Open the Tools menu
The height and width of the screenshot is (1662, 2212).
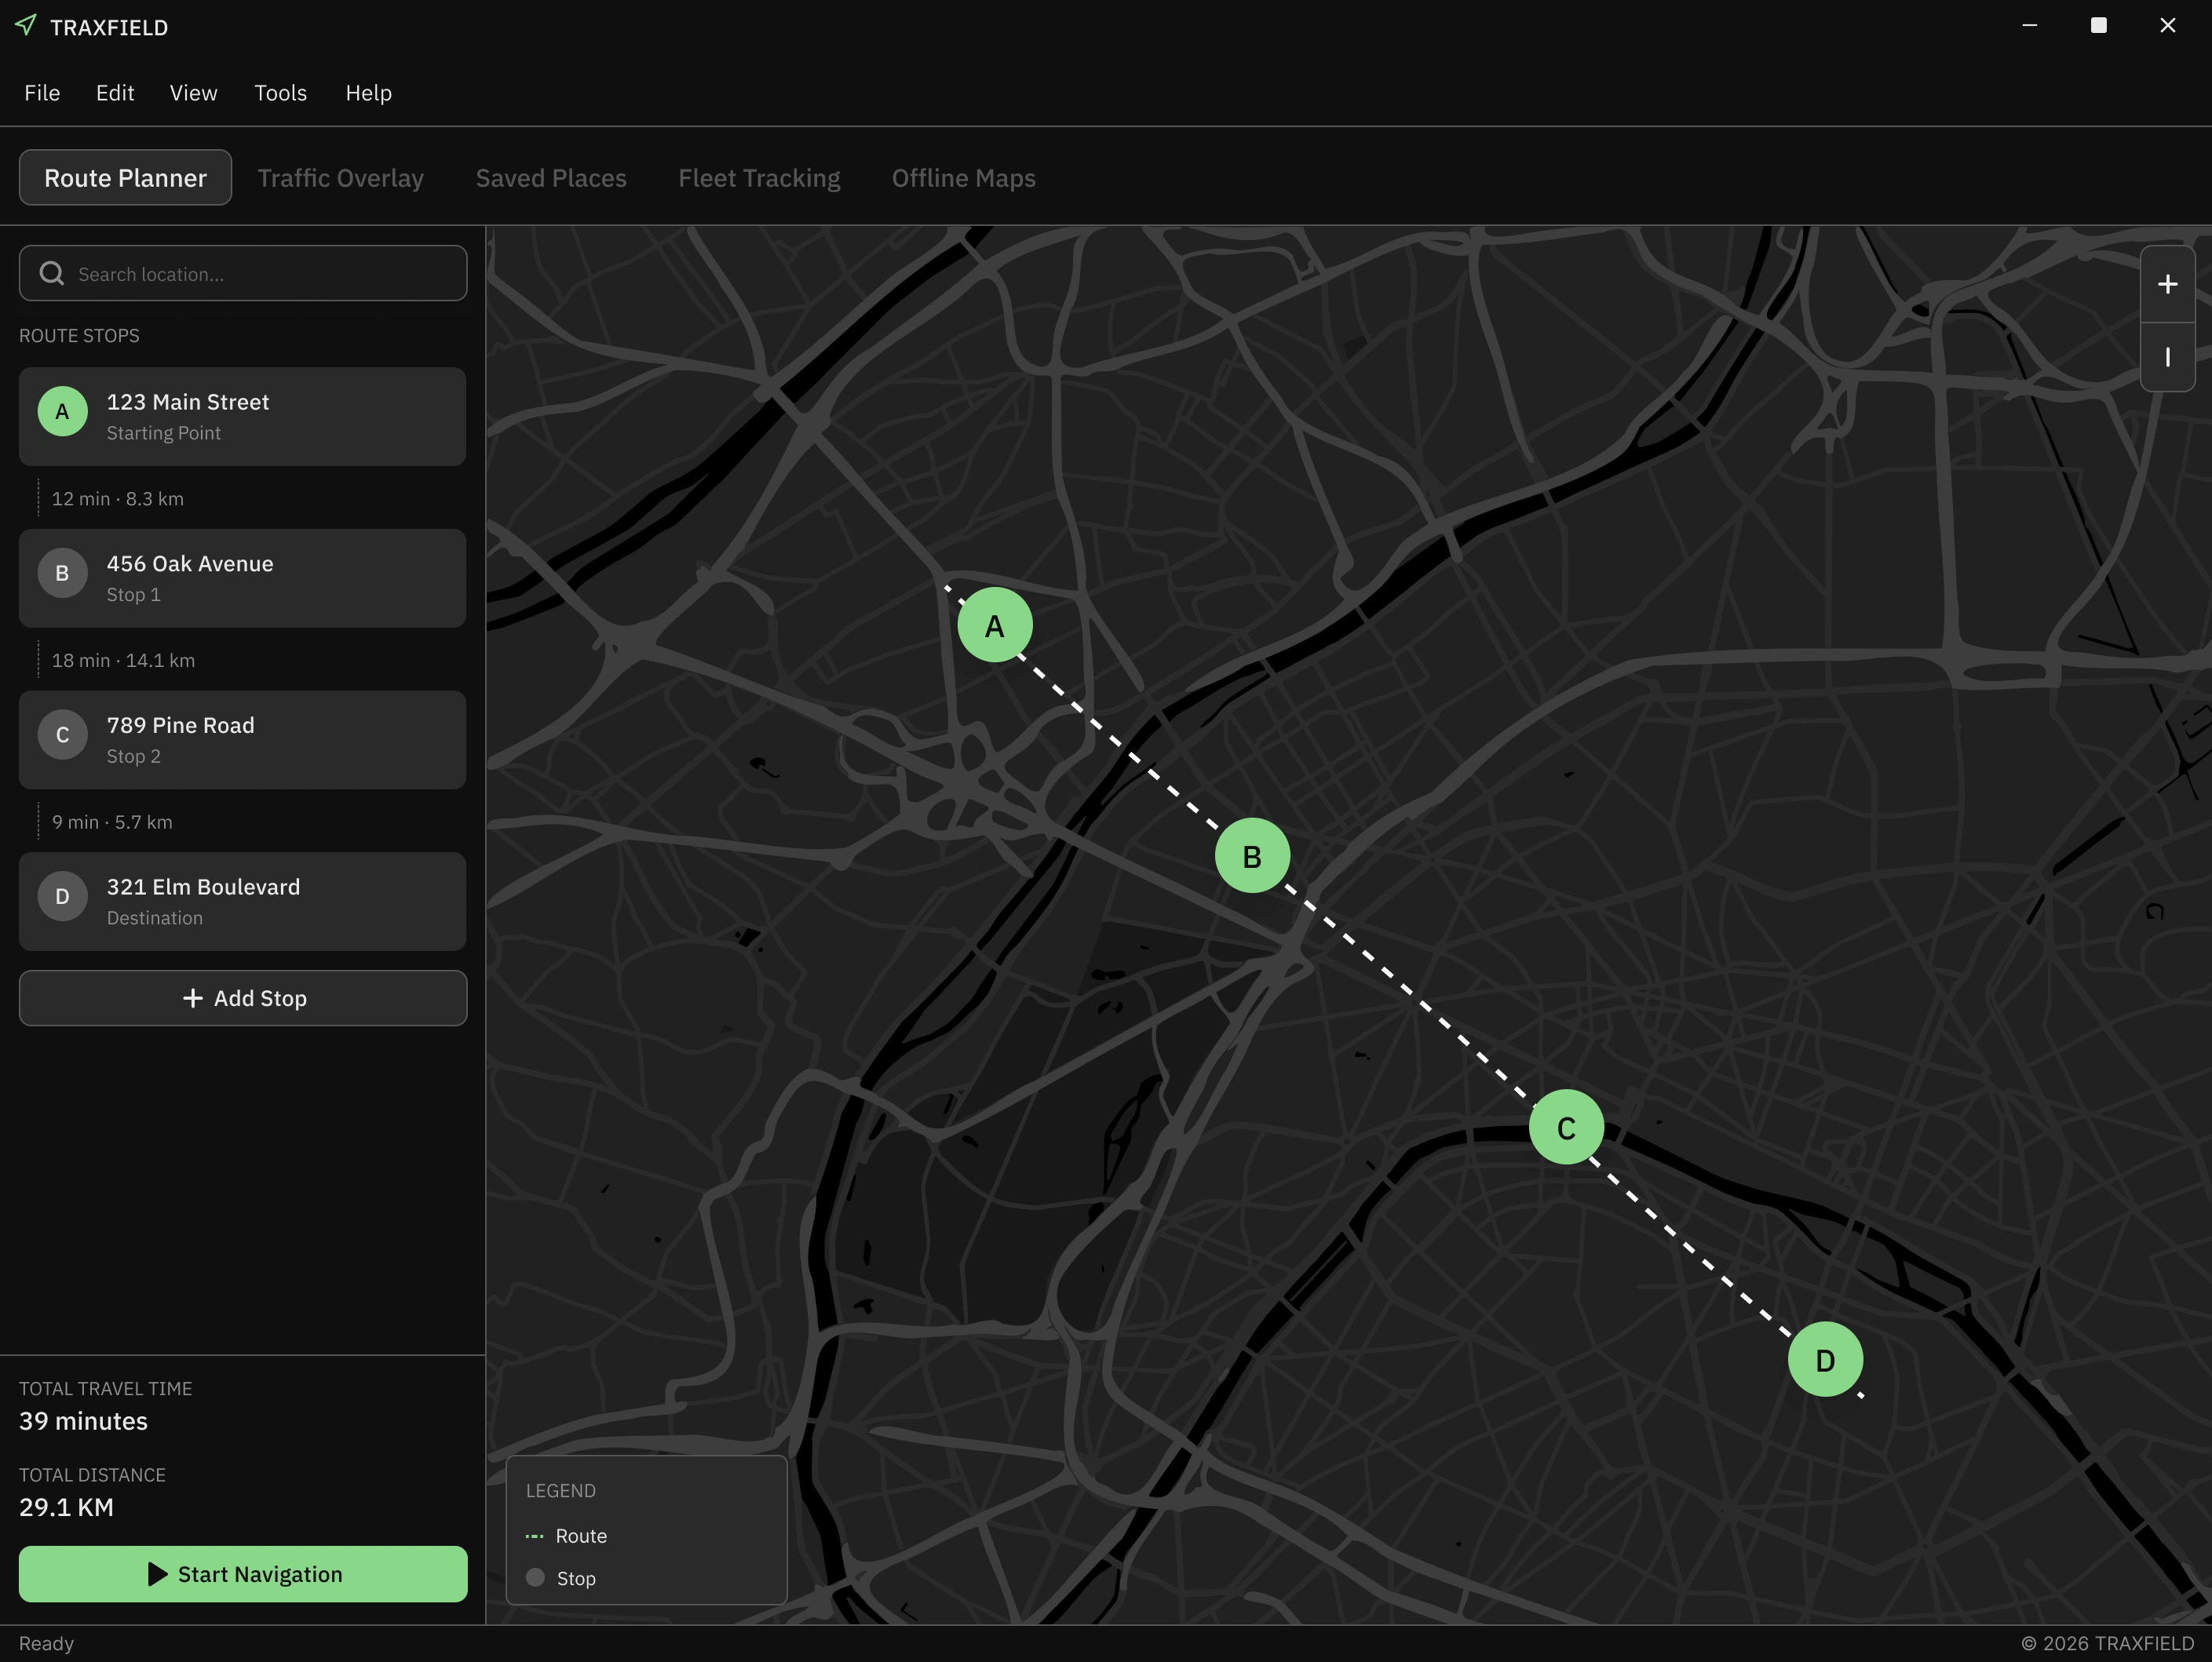280,93
